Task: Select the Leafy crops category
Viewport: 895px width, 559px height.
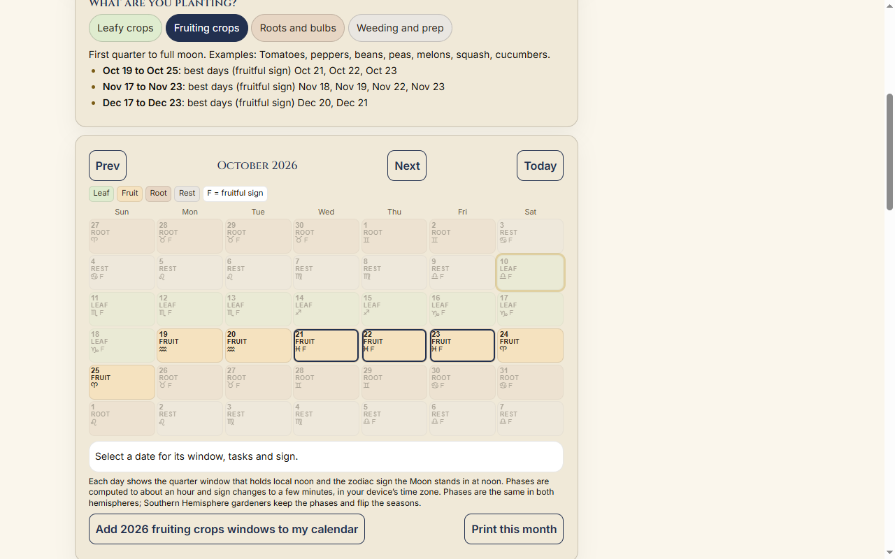Action: tap(125, 28)
